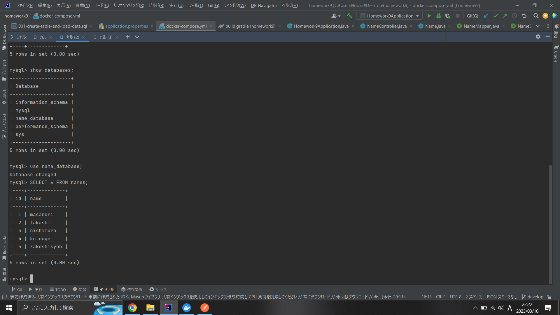
Task: Show hidden editor tabs with the chevron
Action: tap(538, 26)
